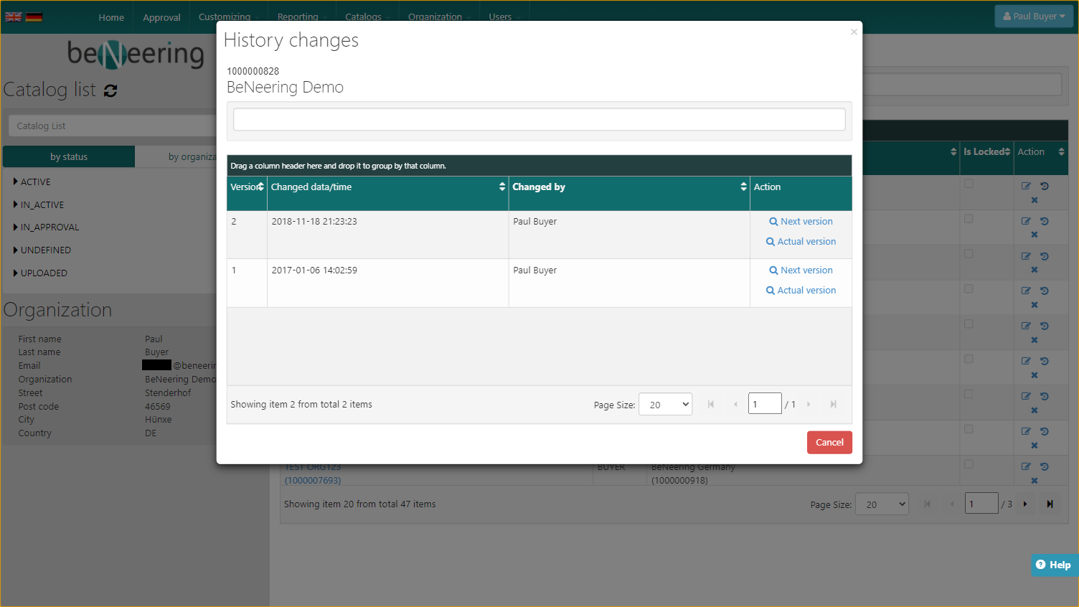
Task: Click the delete X icon in the first catalog row
Action: 1035,200
